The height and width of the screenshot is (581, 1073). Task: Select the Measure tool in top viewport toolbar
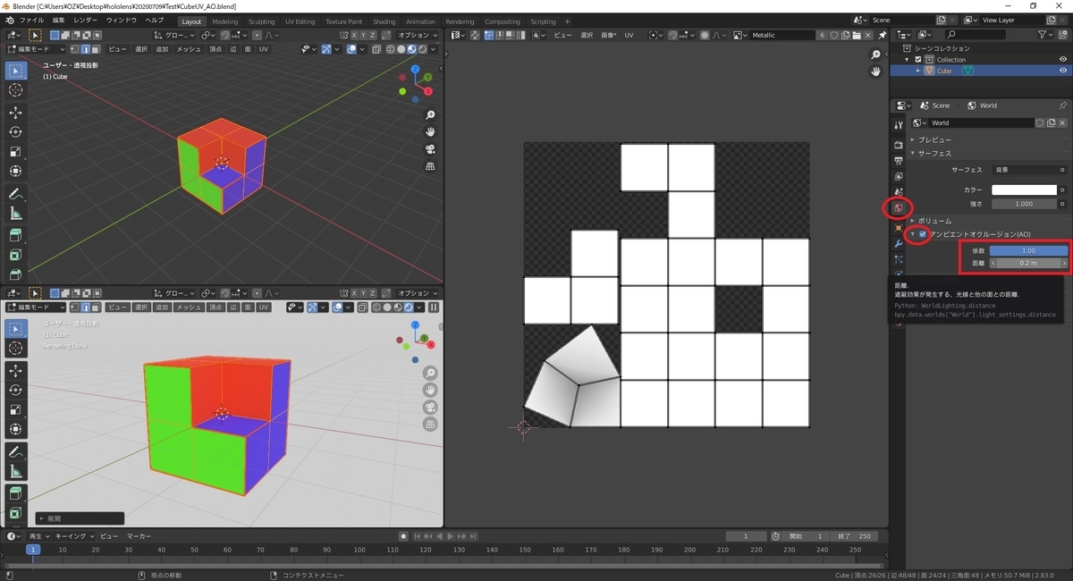click(x=15, y=215)
